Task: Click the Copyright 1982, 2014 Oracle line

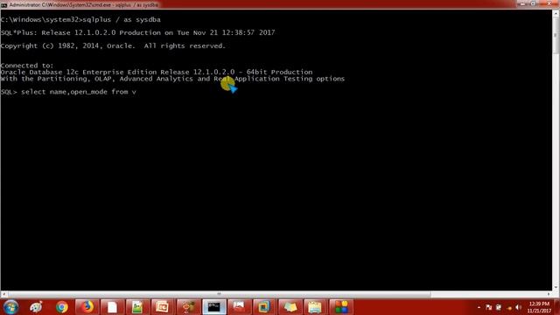Action: tap(113, 45)
